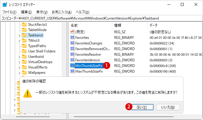Click the tree pane vertical scrollbar
Image resolution: width=203 pixels, height=120 pixels.
[x=64, y=49]
